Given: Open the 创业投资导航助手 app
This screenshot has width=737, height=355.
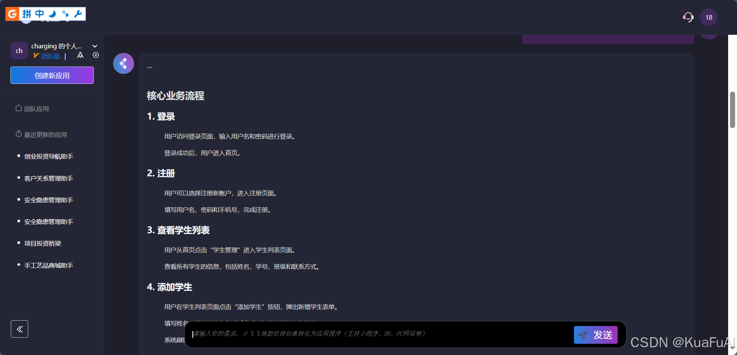Looking at the screenshot, I should click(49, 157).
